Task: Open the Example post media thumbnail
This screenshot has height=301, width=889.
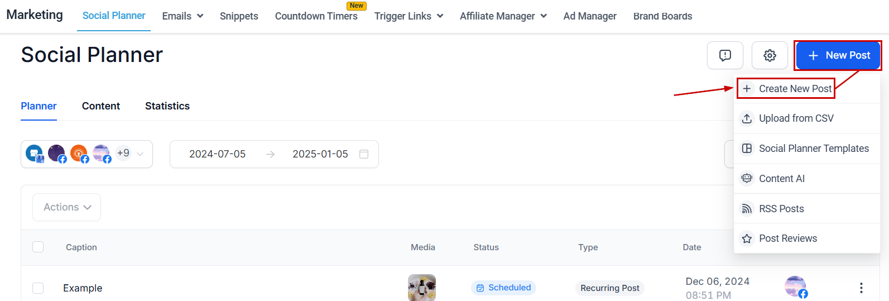Action: click(422, 288)
